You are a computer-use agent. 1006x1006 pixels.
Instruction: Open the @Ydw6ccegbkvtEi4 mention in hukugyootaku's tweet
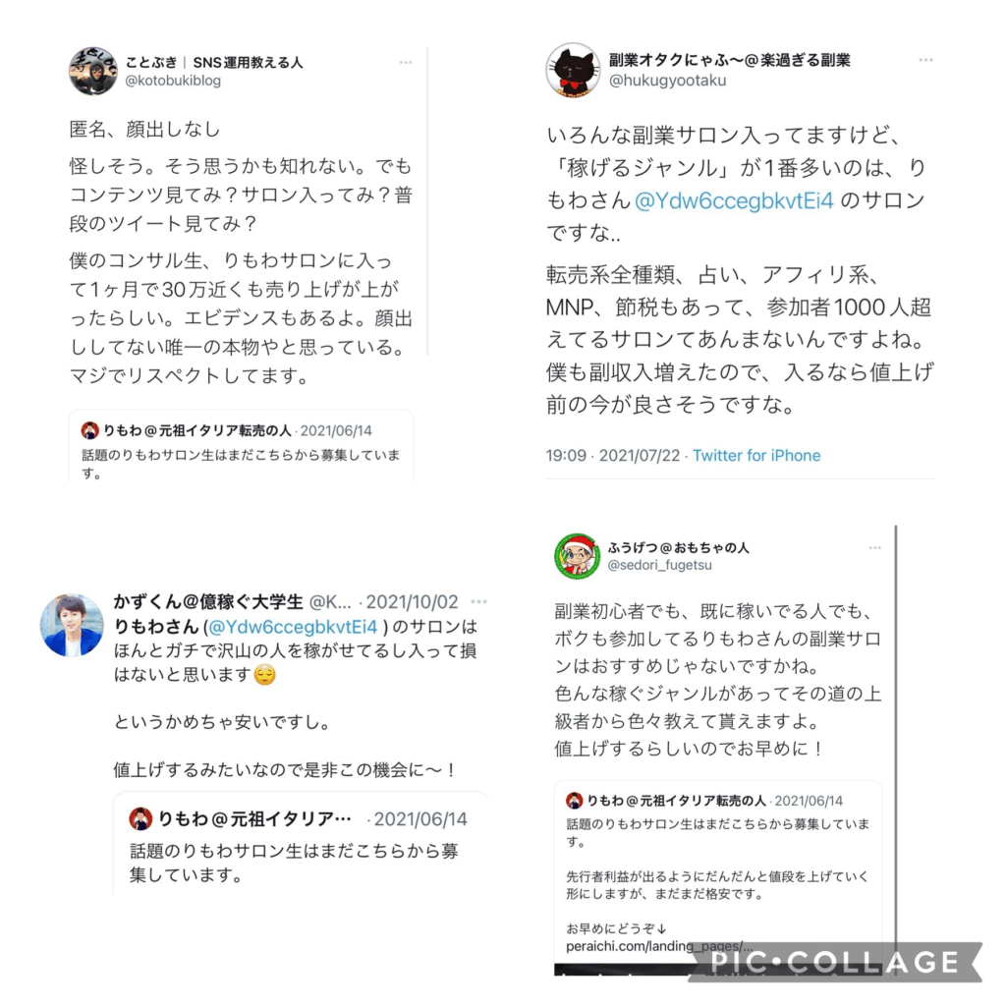[x=734, y=200]
